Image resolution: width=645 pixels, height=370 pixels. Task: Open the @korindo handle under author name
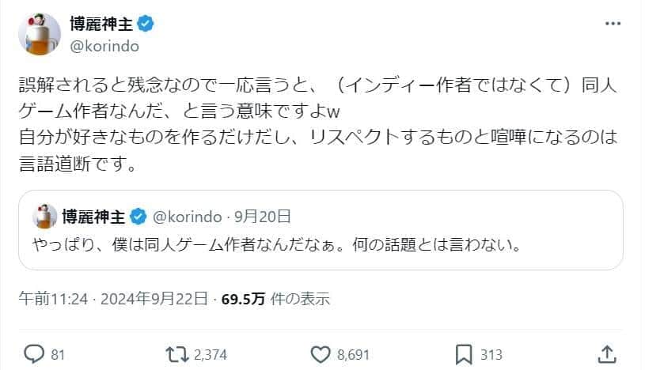pos(104,46)
